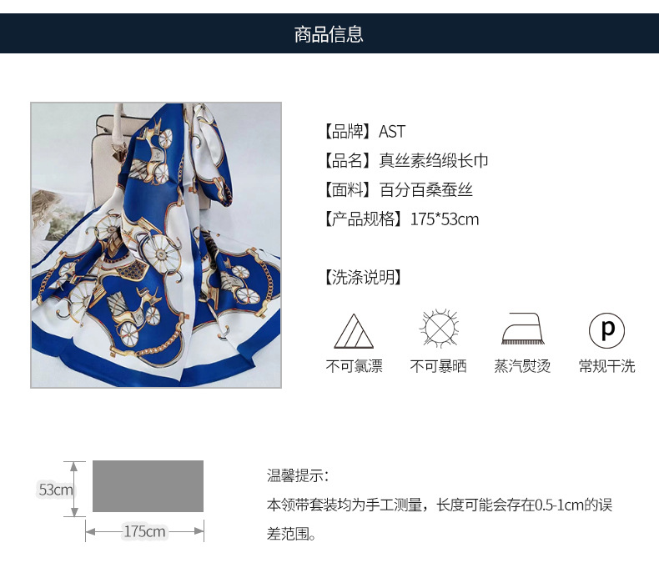The width and height of the screenshot is (659, 578).
Task: Select the 不可氯漂 label text
Action: coord(354,366)
